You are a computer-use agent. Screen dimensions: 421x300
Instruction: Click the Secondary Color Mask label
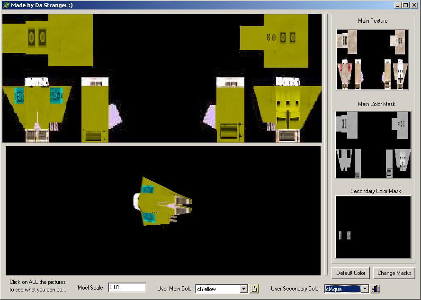coord(376,191)
